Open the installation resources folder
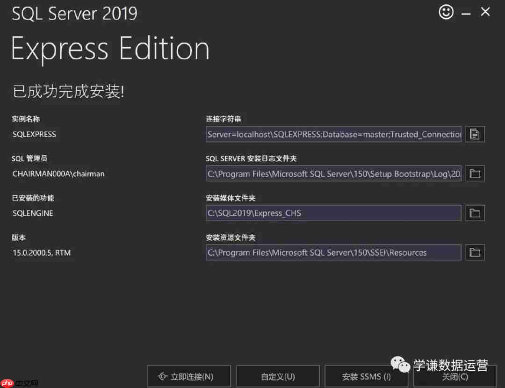 (475, 252)
